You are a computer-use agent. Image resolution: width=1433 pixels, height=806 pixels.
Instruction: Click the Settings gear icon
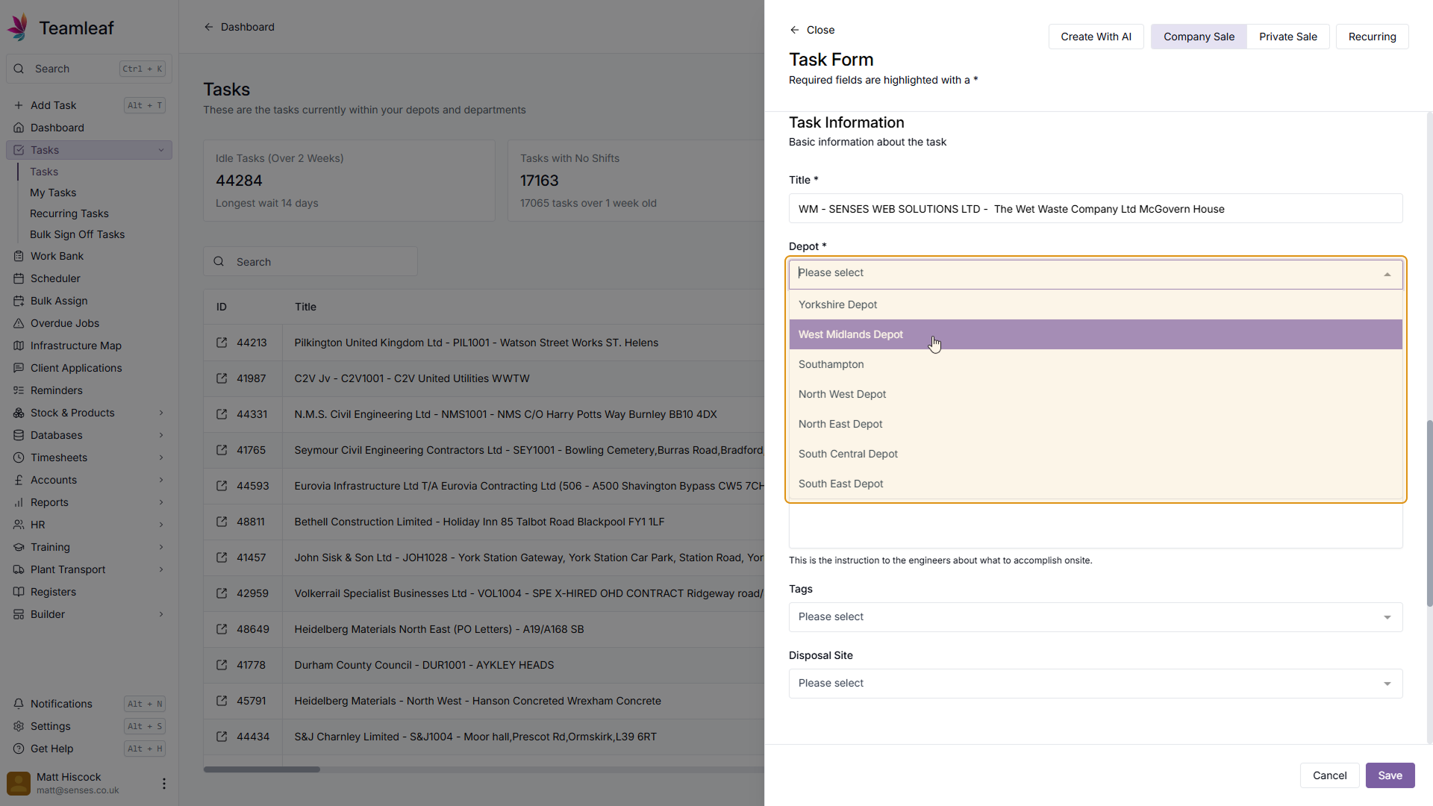[x=19, y=726]
